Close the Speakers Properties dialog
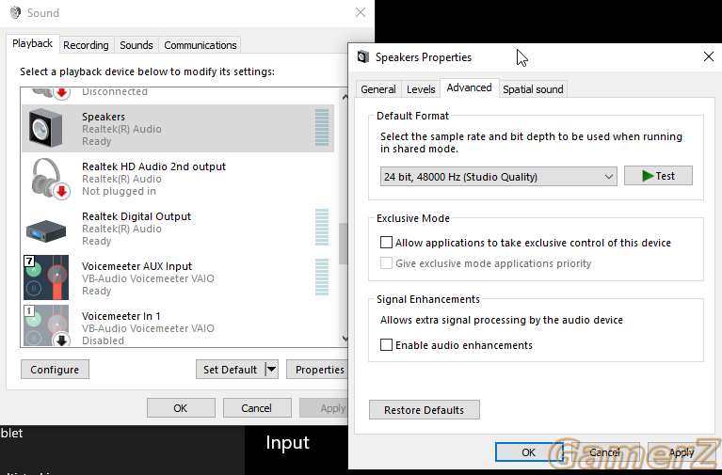Viewport: 722px width, 475px height. [x=709, y=56]
